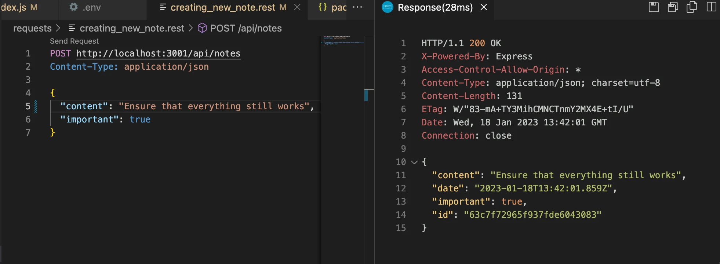Image resolution: width=720 pixels, height=264 pixels.
Task: Click the chevron after requests in the breadcrumb
Action: click(x=58, y=28)
